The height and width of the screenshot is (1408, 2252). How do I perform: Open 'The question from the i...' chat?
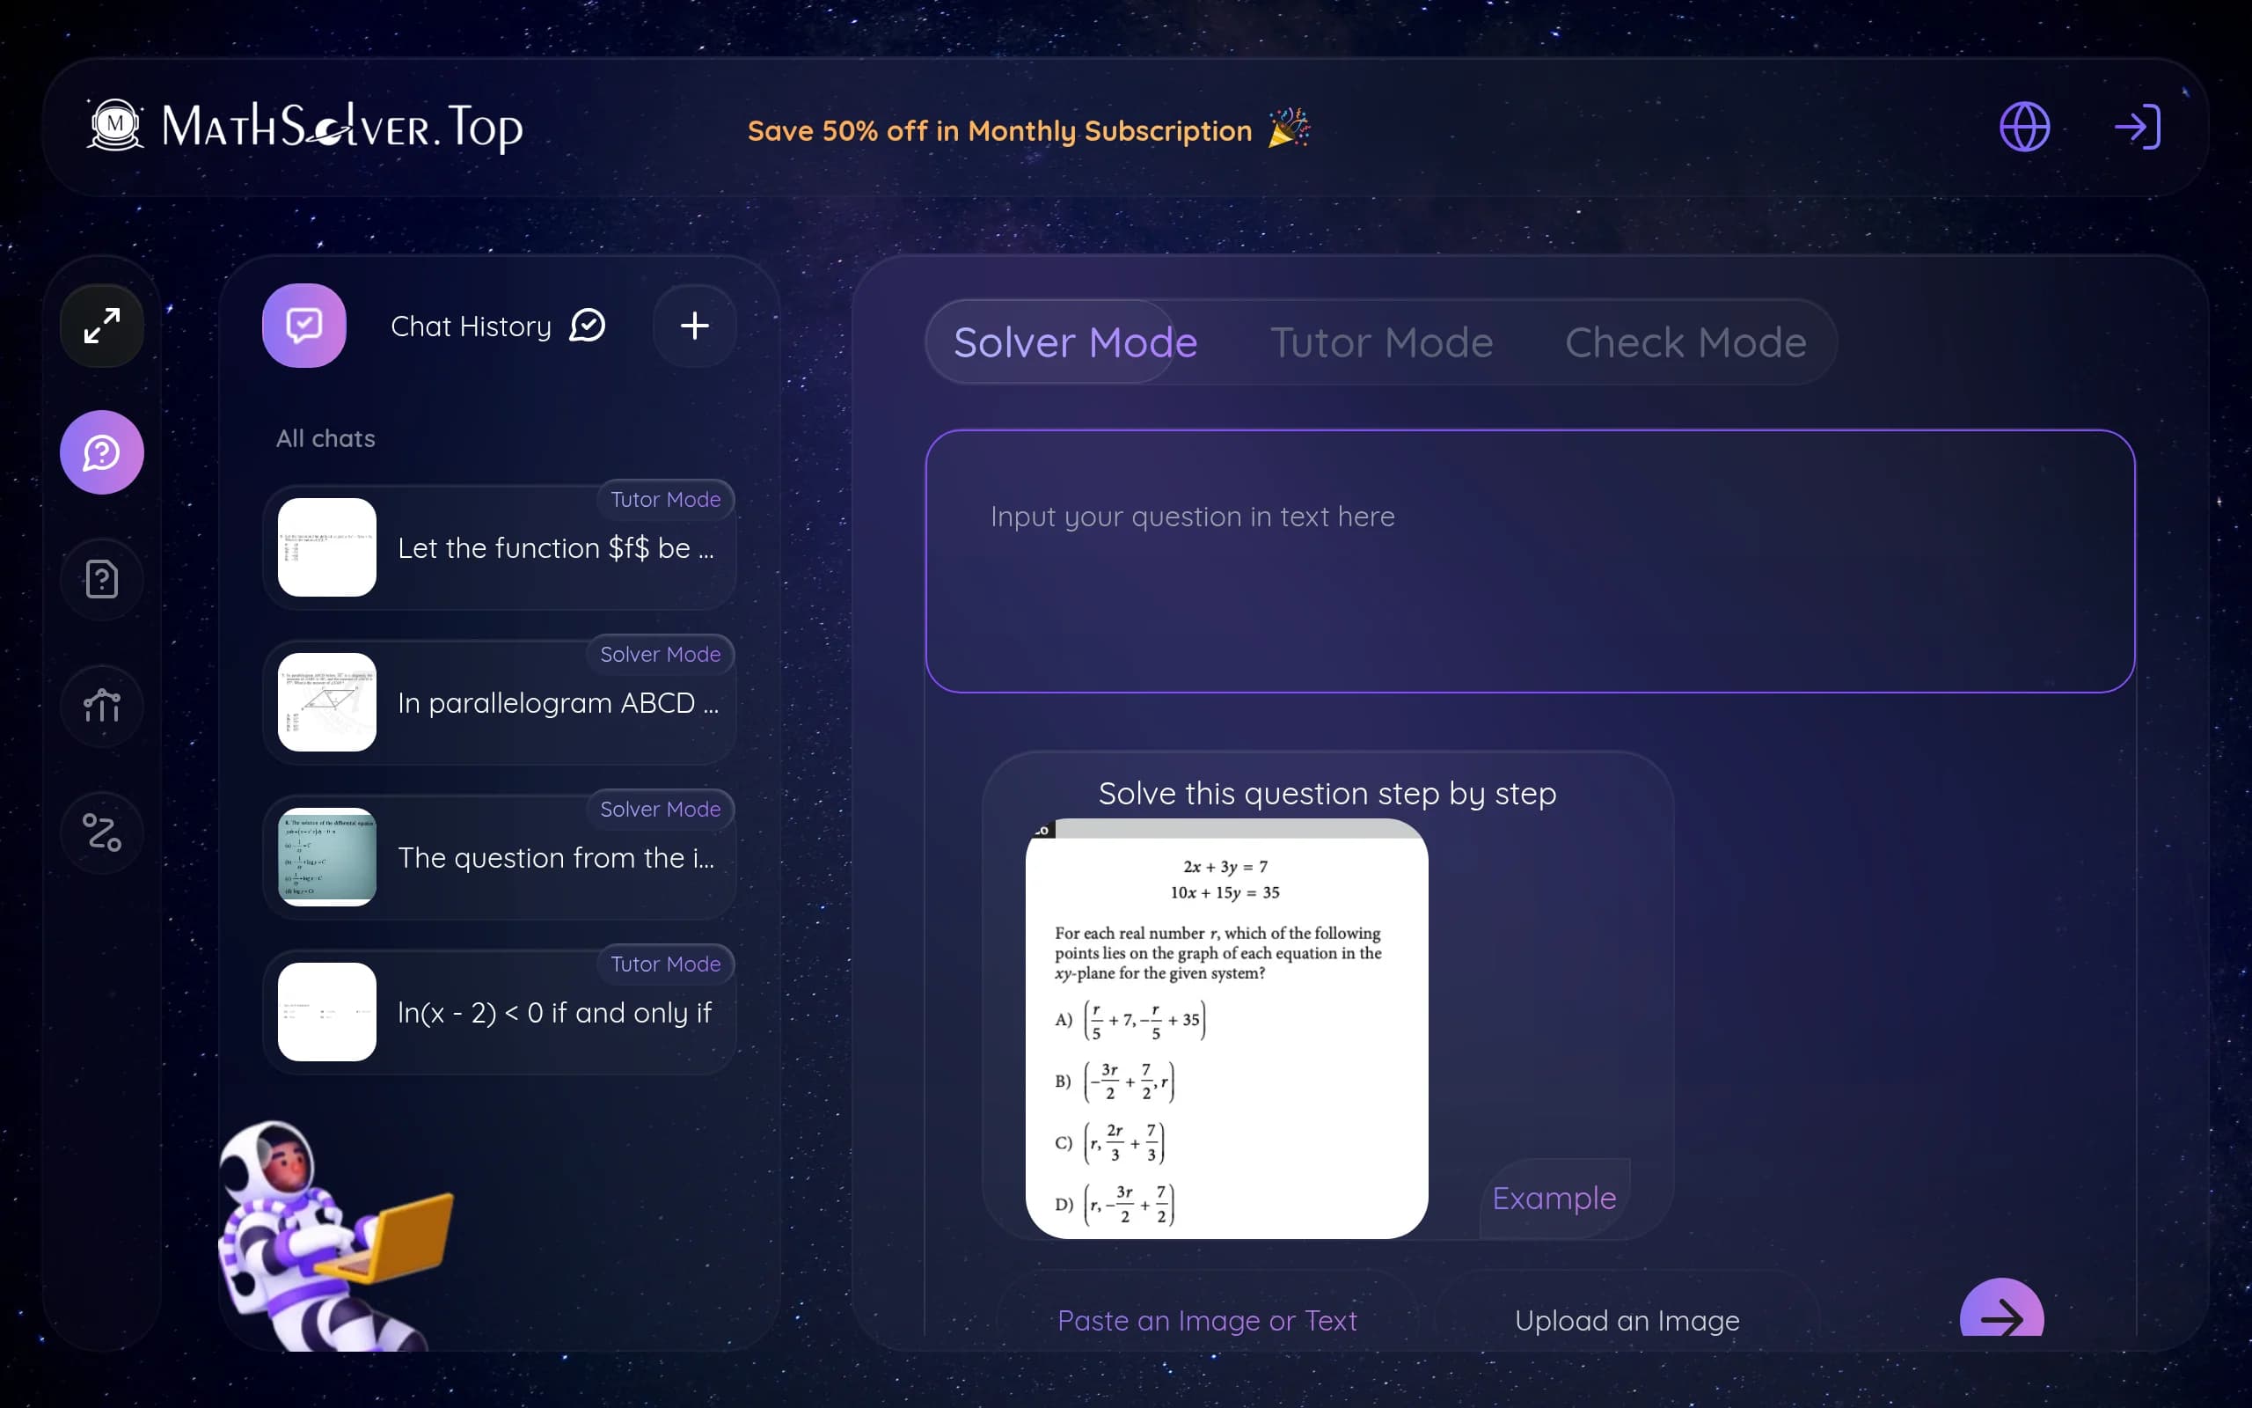pyautogui.click(x=499, y=857)
